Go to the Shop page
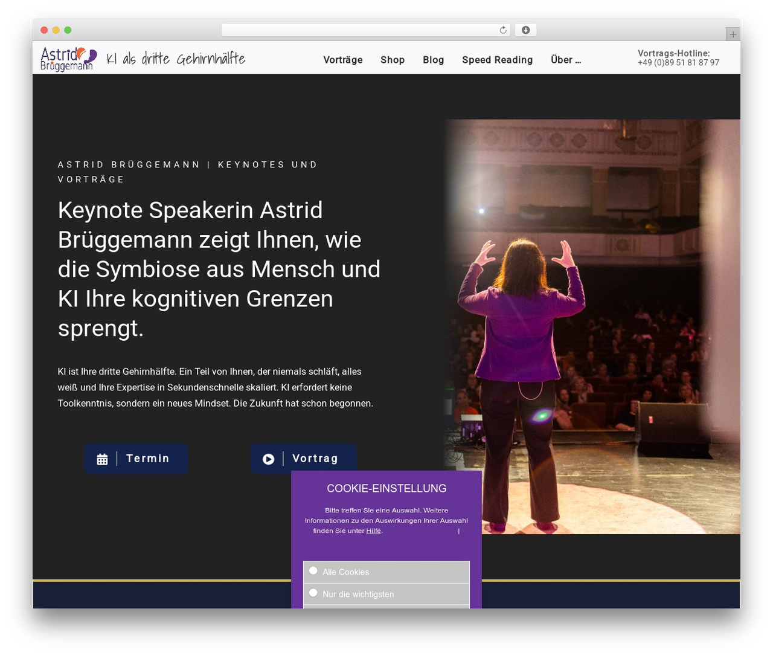 pos(393,60)
